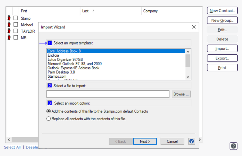The height and width of the screenshot is (156, 242).
Task: Select the Lotus Organizer 97/GS template
Action: [x=116, y=60]
